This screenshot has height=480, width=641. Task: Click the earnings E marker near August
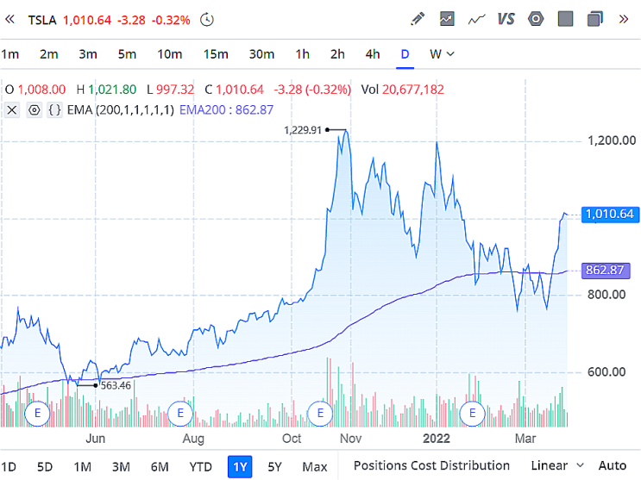(x=180, y=414)
